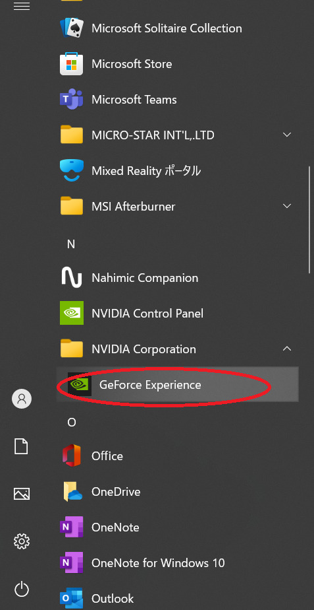Expand MSI Afterburner folder chevron

[x=287, y=206]
